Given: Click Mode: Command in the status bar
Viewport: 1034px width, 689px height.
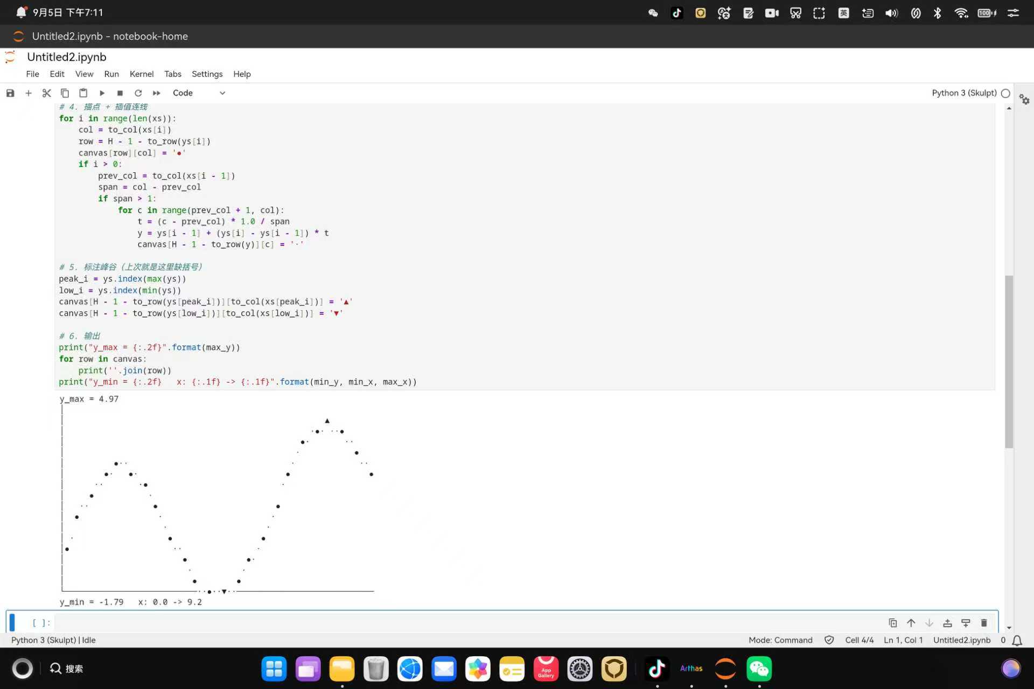Looking at the screenshot, I should 780,640.
